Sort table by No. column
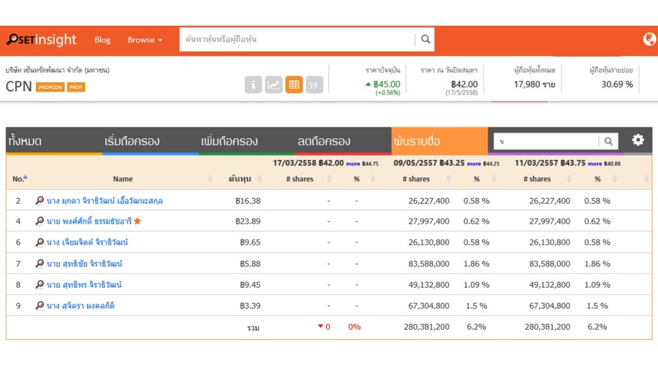658x370 pixels. 20,179
